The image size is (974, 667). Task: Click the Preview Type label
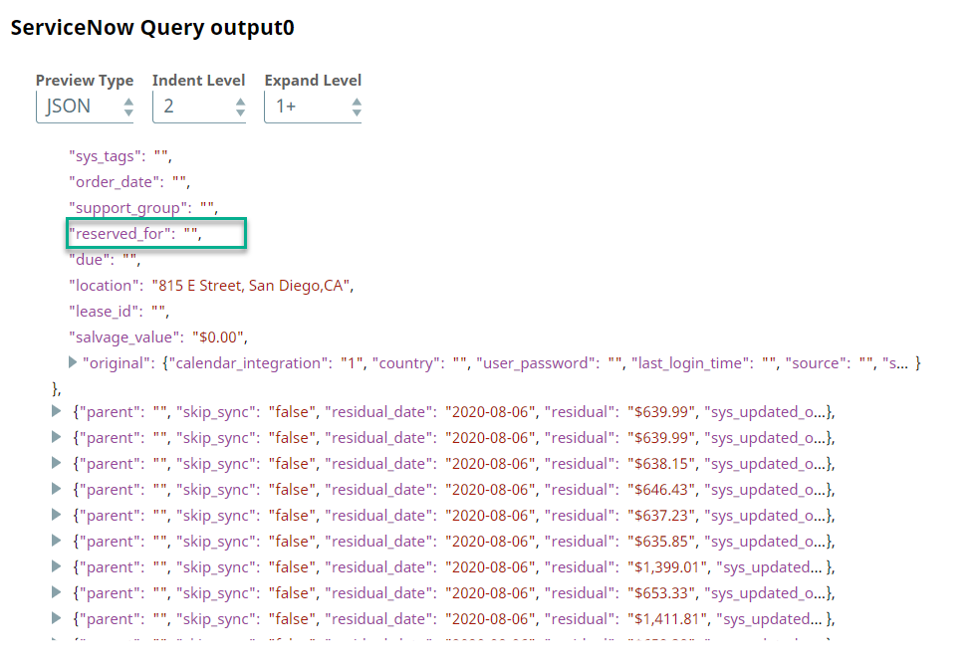pos(85,81)
